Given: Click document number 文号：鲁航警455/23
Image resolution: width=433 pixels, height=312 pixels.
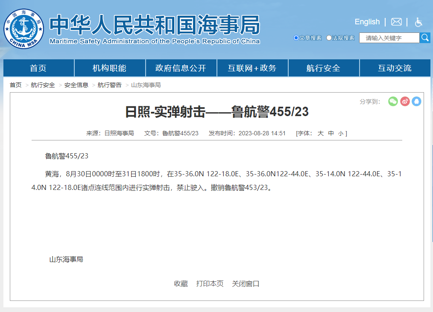Looking at the screenshot, I should [171, 133].
